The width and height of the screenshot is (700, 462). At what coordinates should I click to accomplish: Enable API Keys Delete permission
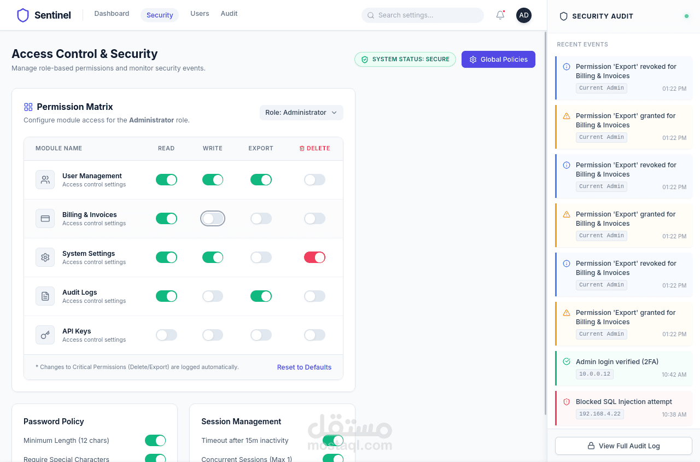tap(314, 335)
